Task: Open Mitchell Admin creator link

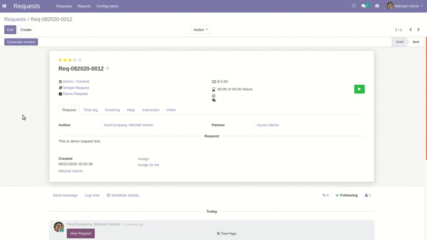Action: click(71, 171)
